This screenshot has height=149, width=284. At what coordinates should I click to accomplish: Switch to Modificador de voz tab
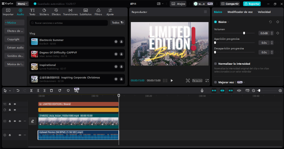point(240,12)
